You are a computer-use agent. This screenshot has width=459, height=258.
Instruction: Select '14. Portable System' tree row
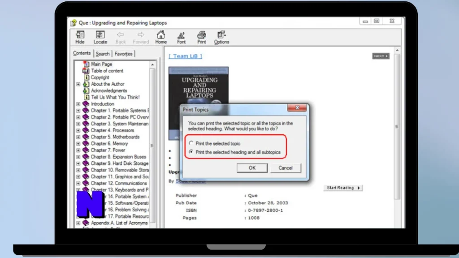(128, 197)
